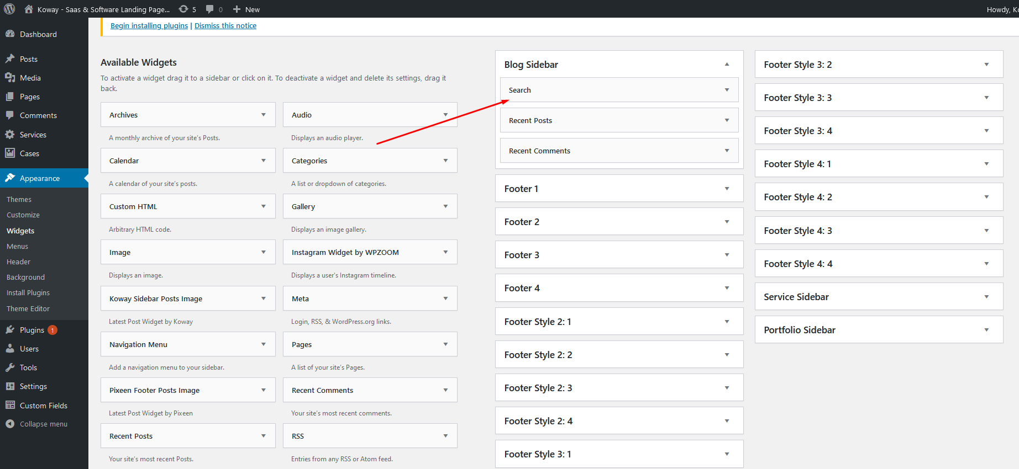This screenshot has height=469, width=1019.
Task: Expand the Archives widget arrow
Action: coord(264,115)
